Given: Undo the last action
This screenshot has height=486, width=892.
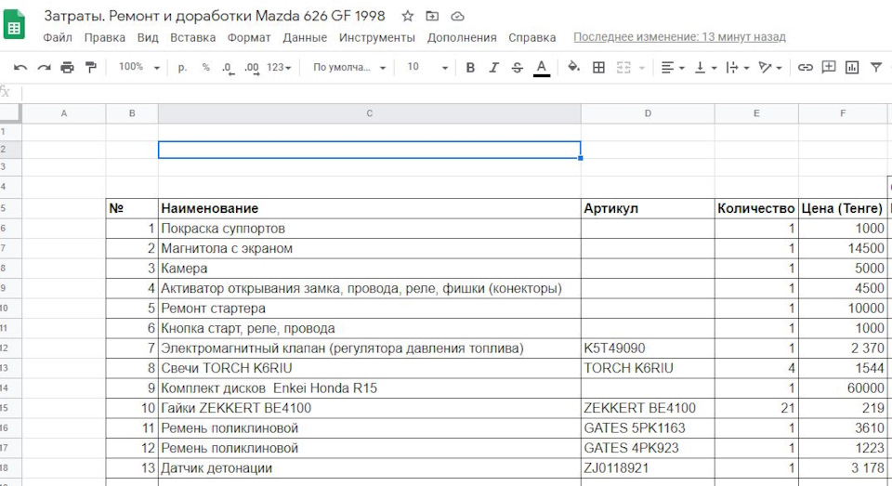Looking at the screenshot, I should click(20, 68).
